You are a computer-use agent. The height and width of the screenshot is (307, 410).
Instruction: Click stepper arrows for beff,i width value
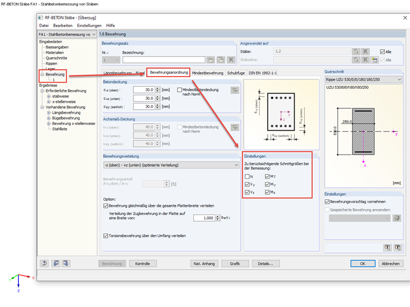click(217, 218)
